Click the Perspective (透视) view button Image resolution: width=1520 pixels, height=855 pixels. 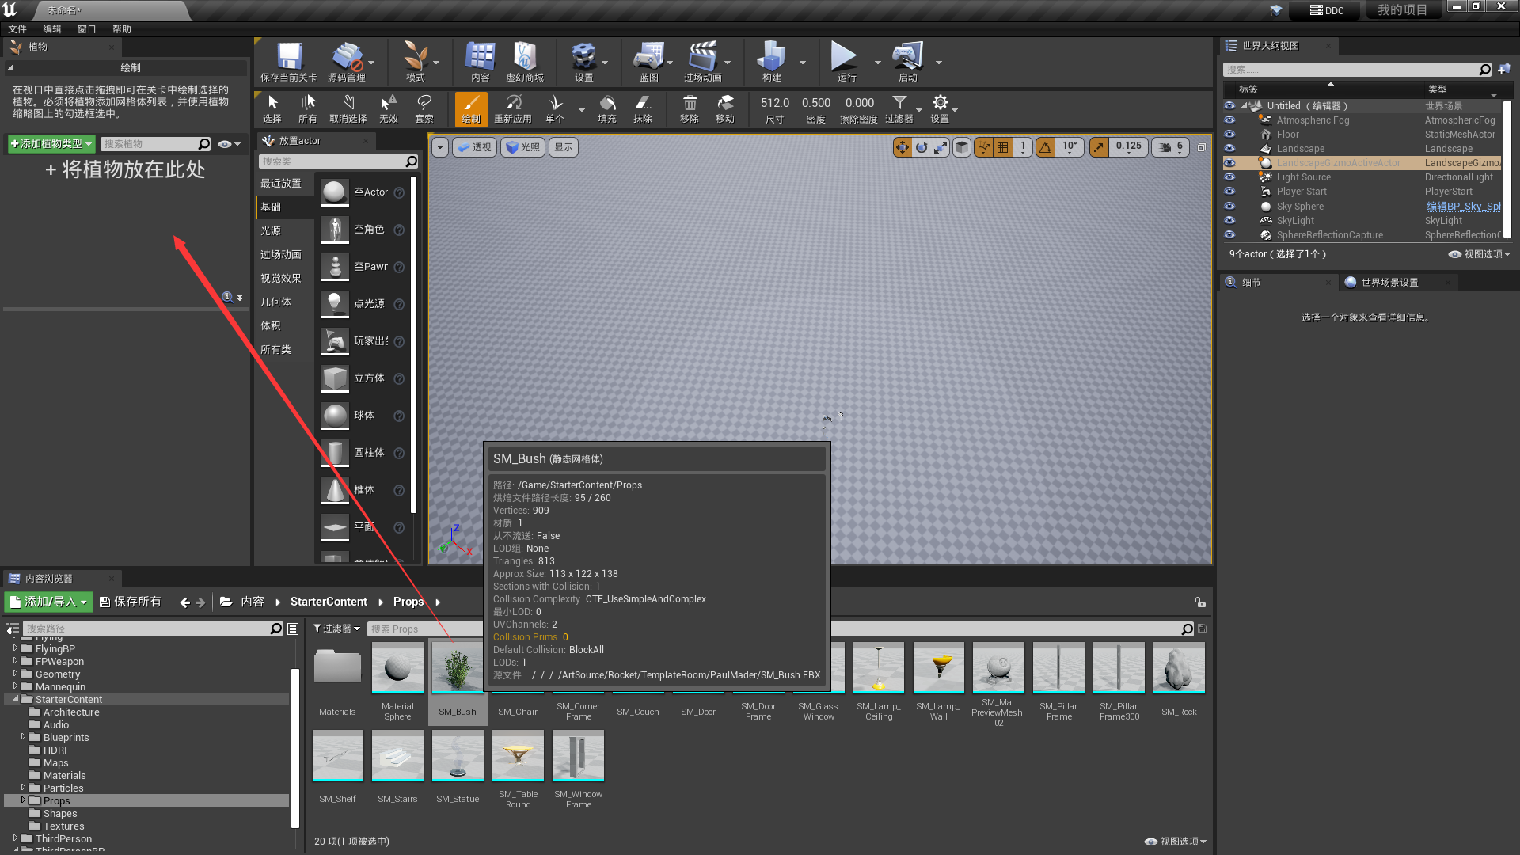pos(474,147)
